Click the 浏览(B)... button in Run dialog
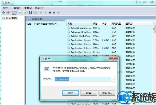This screenshot has height=105, width=156. pyautogui.click(x=107, y=93)
